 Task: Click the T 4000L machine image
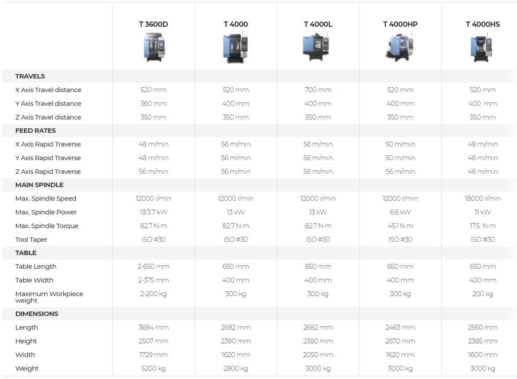click(316, 47)
